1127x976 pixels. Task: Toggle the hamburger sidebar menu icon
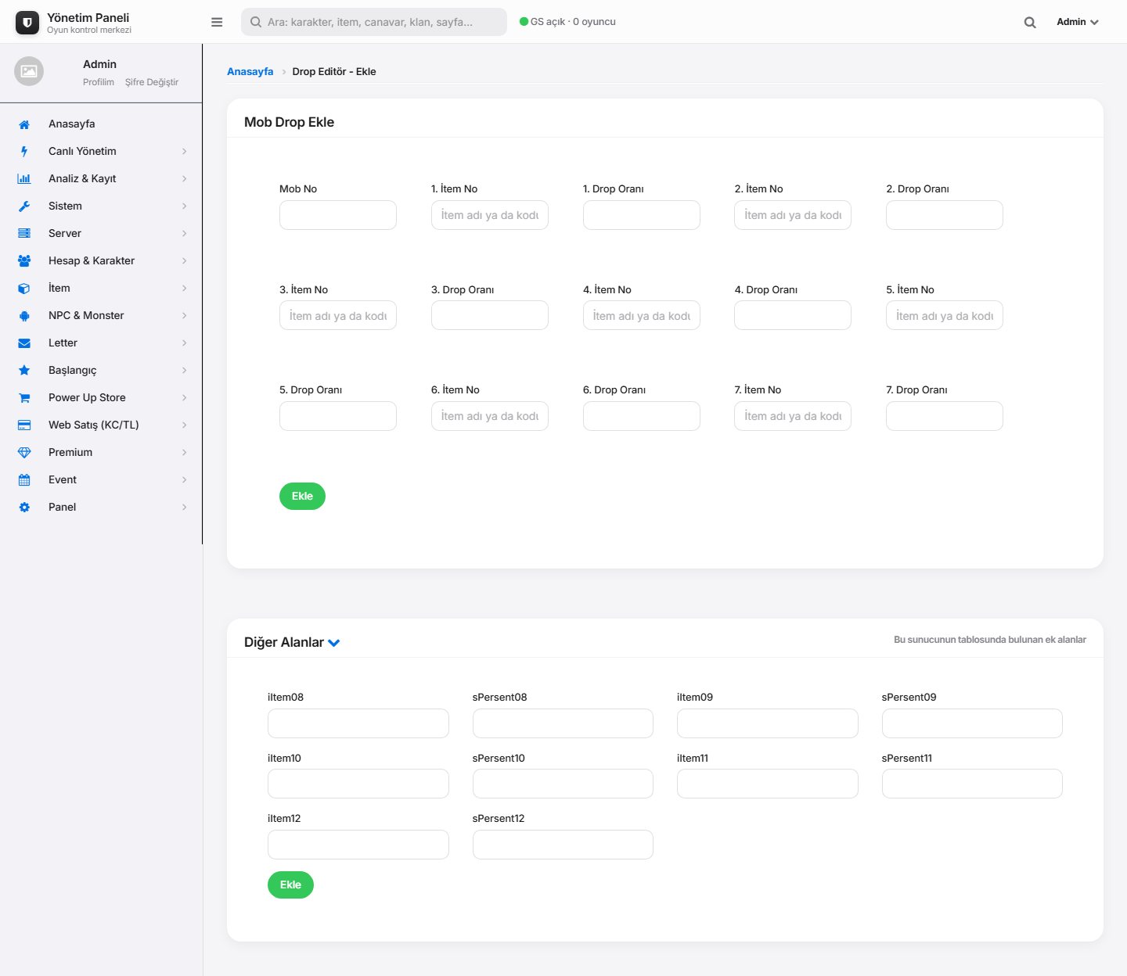pyautogui.click(x=217, y=22)
